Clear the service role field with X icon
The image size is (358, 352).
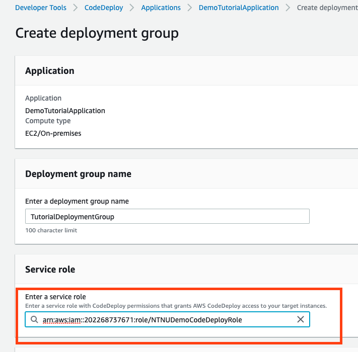click(x=301, y=319)
